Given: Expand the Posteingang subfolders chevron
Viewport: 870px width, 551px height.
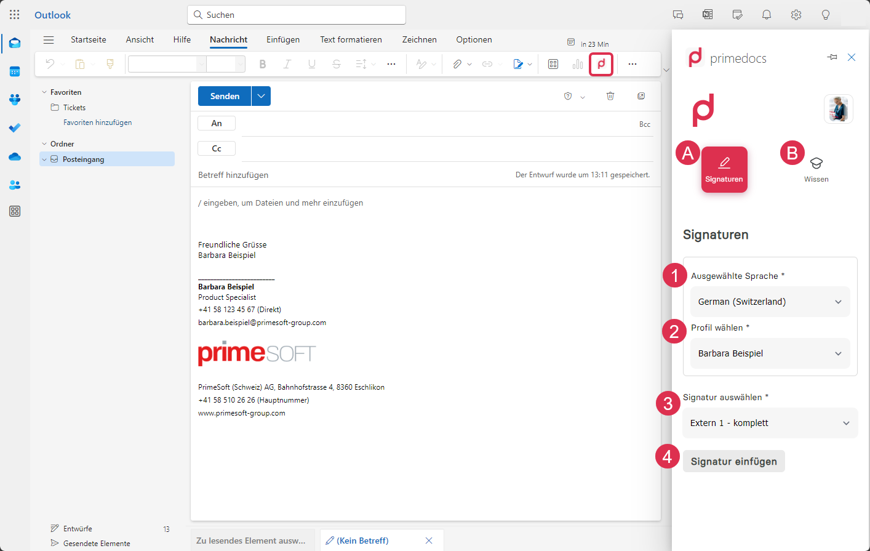Looking at the screenshot, I should point(44,159).
